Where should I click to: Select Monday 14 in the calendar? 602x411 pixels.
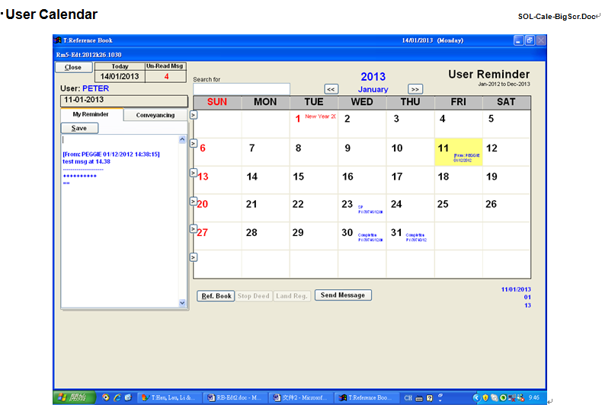pos(266,180)
